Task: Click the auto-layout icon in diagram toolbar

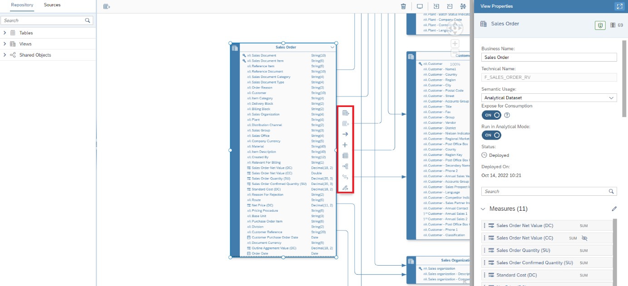Action: pyautogui.click(x=463, y=6)
